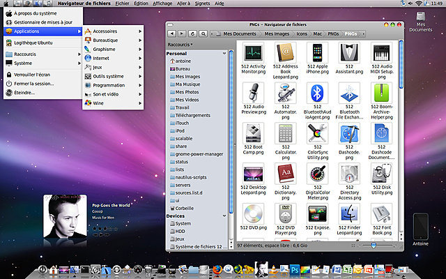Expand the Bureautique submenu
Screen dimensions: 446x279
point(113,40)
